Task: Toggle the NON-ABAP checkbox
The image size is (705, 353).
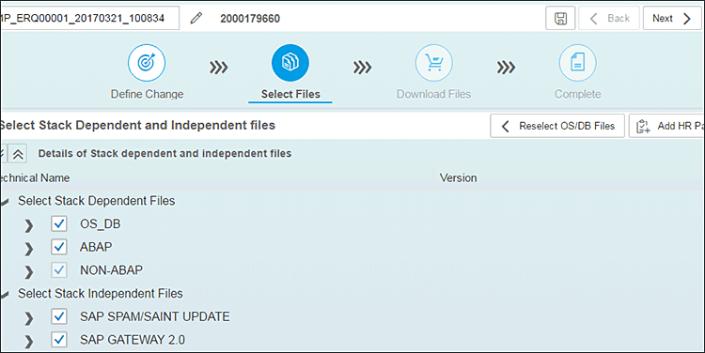Action: click(59, 270)
